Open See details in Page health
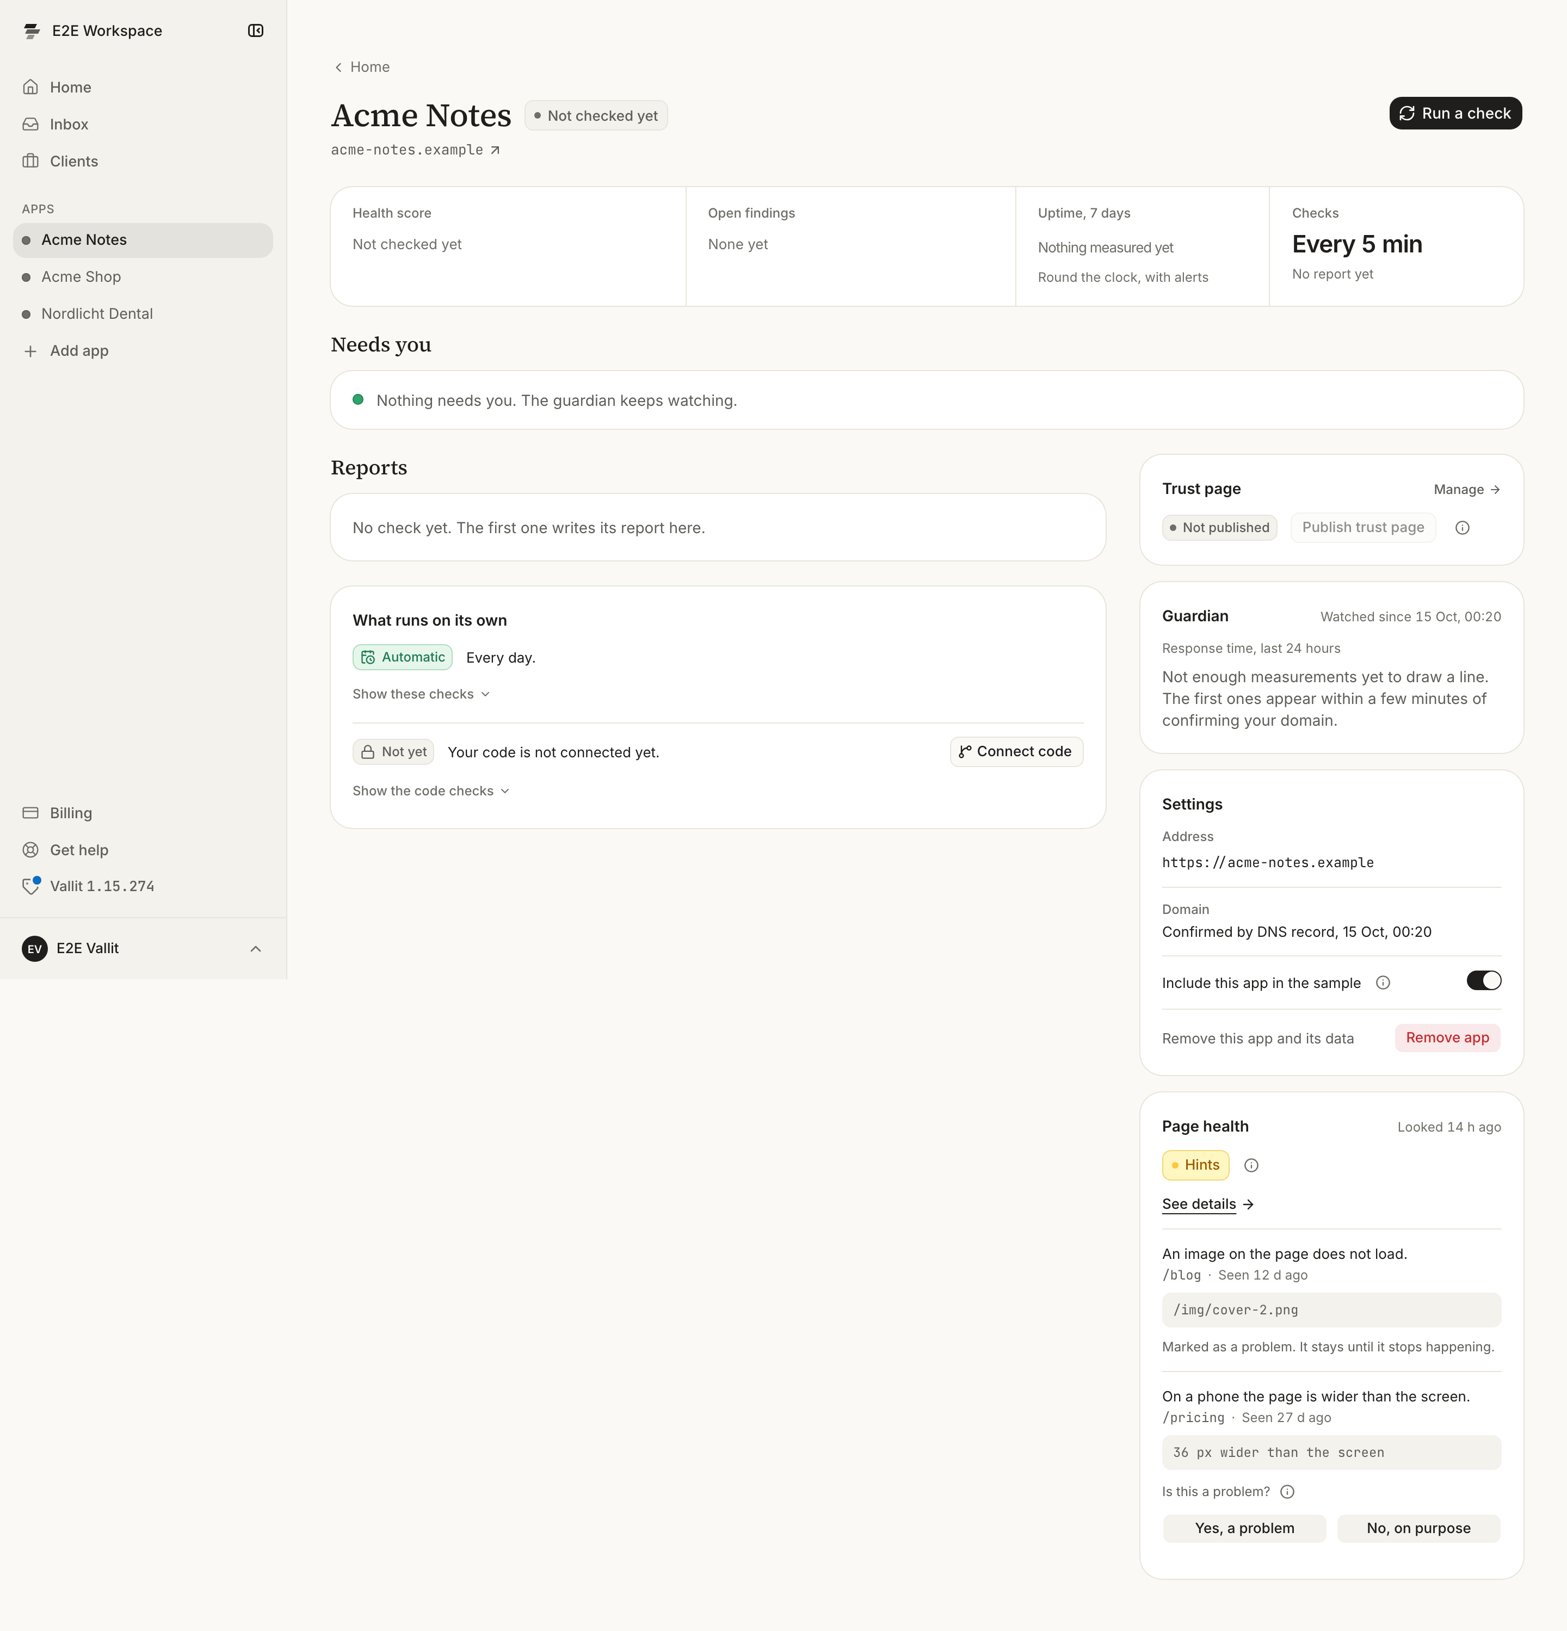This screenshot has width=1567, height=1631. click(x=1207, y=1204)
